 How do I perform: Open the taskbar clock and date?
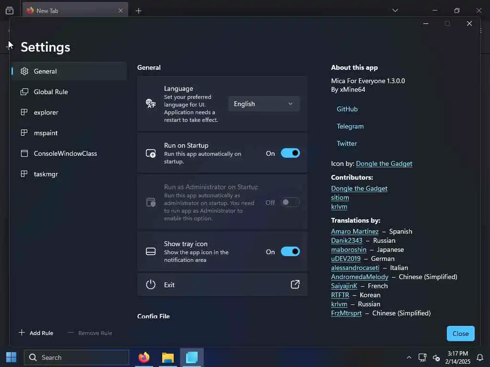[x=458, y=357]
